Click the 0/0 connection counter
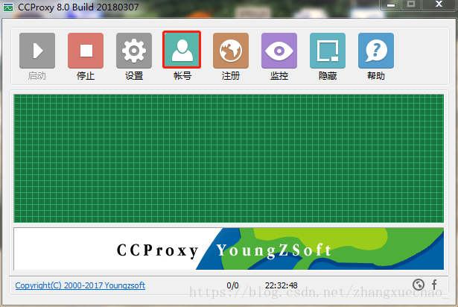The width and height of the screenshot is (458, 307). [x=233, y=285]
